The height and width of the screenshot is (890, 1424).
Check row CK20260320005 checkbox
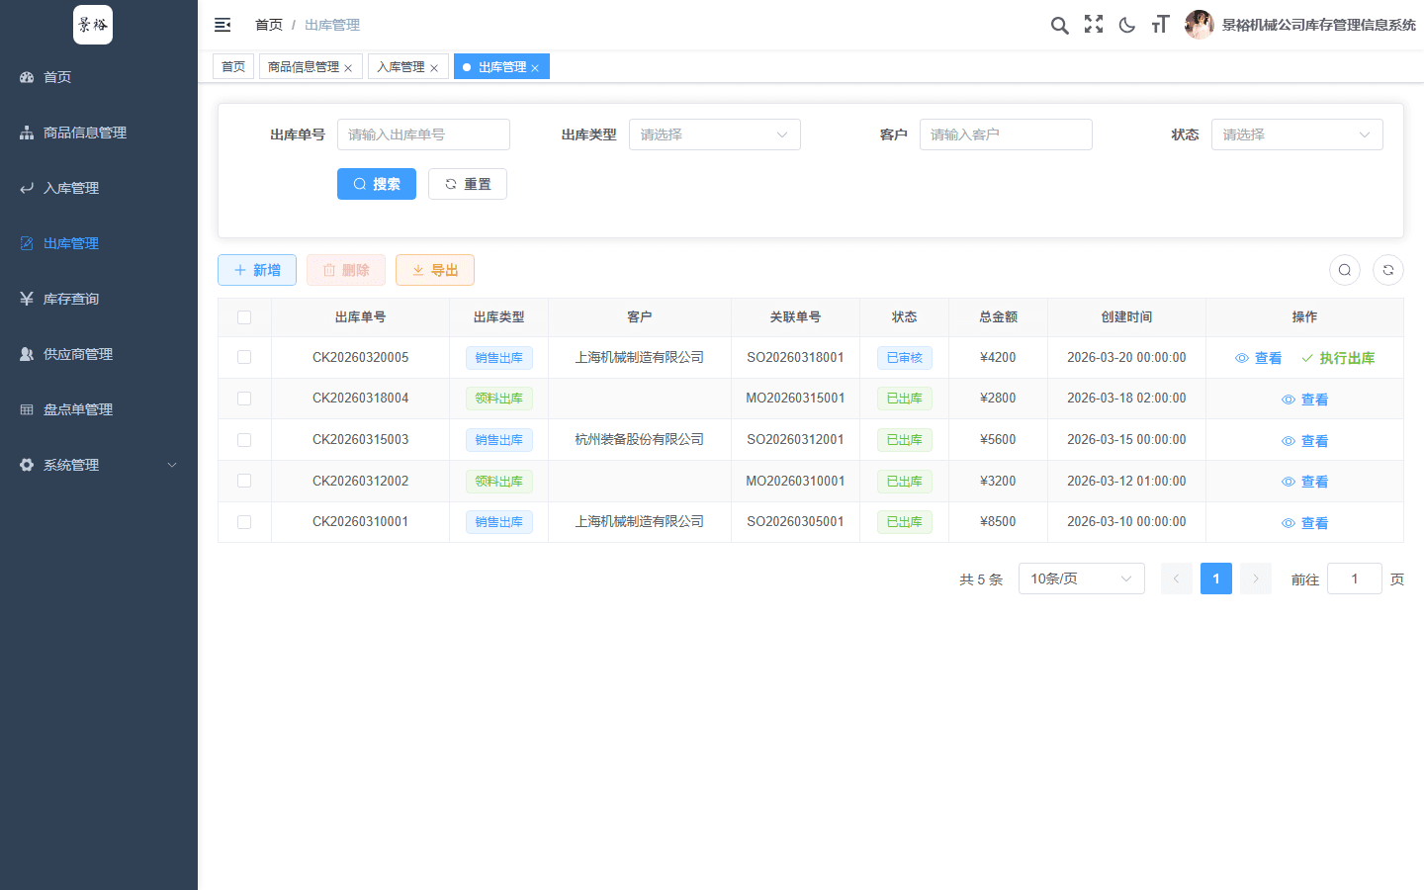pyautogui.click(x=244, y=357)
